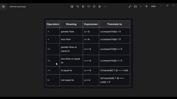The width and height of the screenshot is (177, 99).
Task: Click the "greater than" cell
Action: tap(71, 32)
